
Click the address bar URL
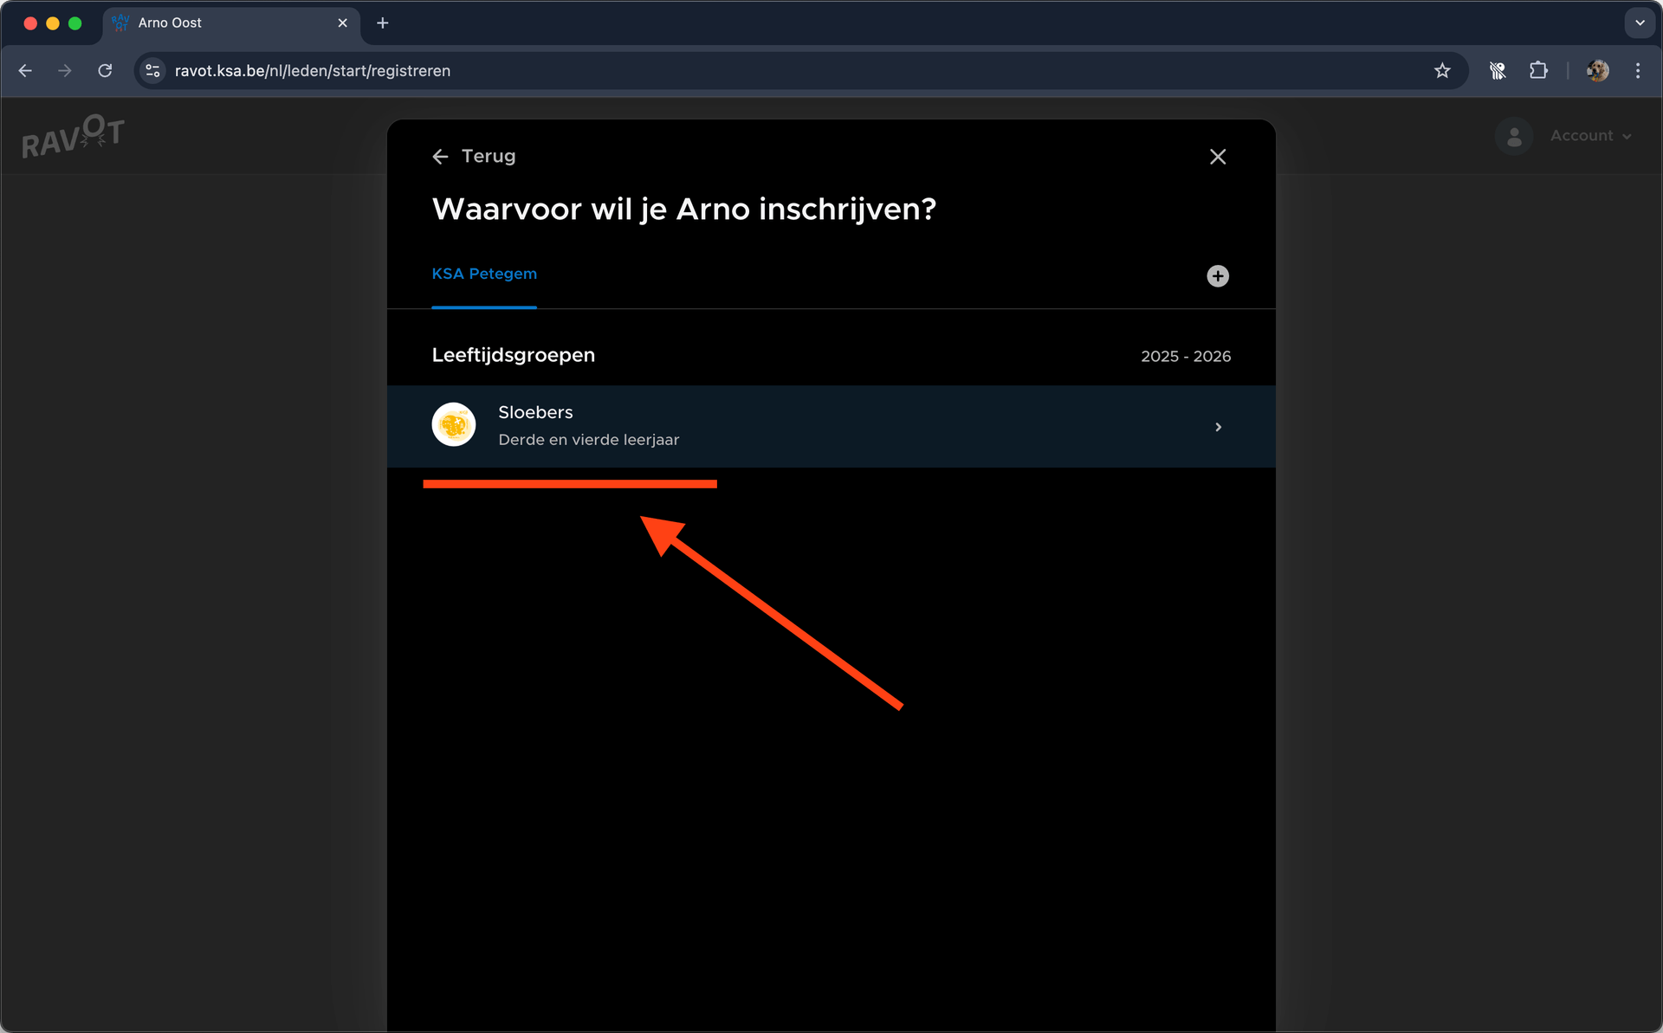tap(313, 71)
